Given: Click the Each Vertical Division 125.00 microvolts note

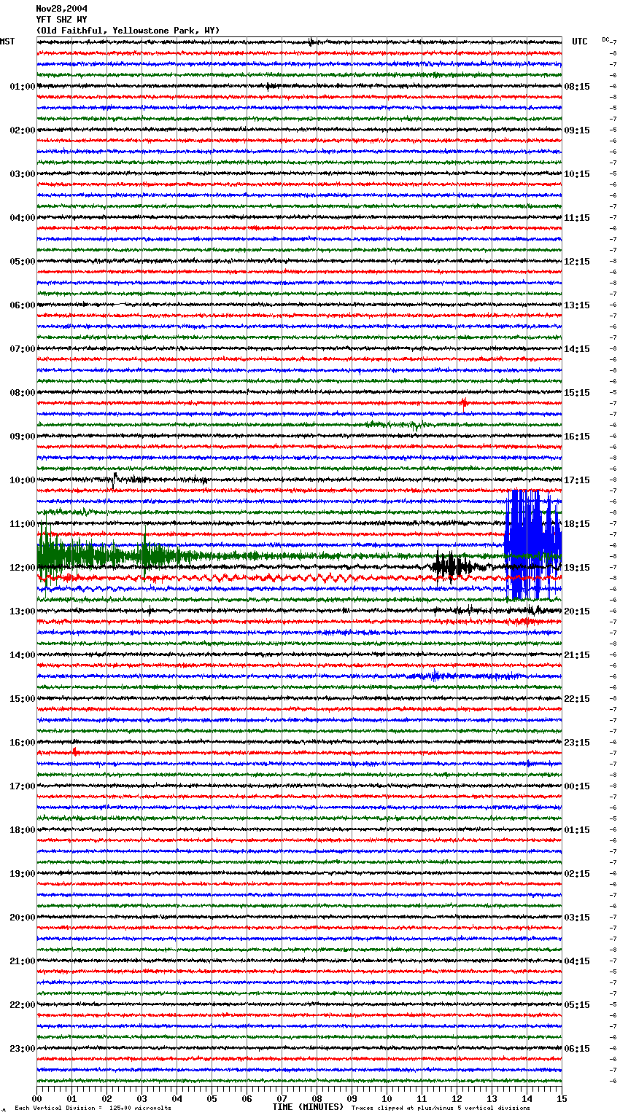Looking at the screenshot, I should pyautogui.click(x=93, y=1109).
